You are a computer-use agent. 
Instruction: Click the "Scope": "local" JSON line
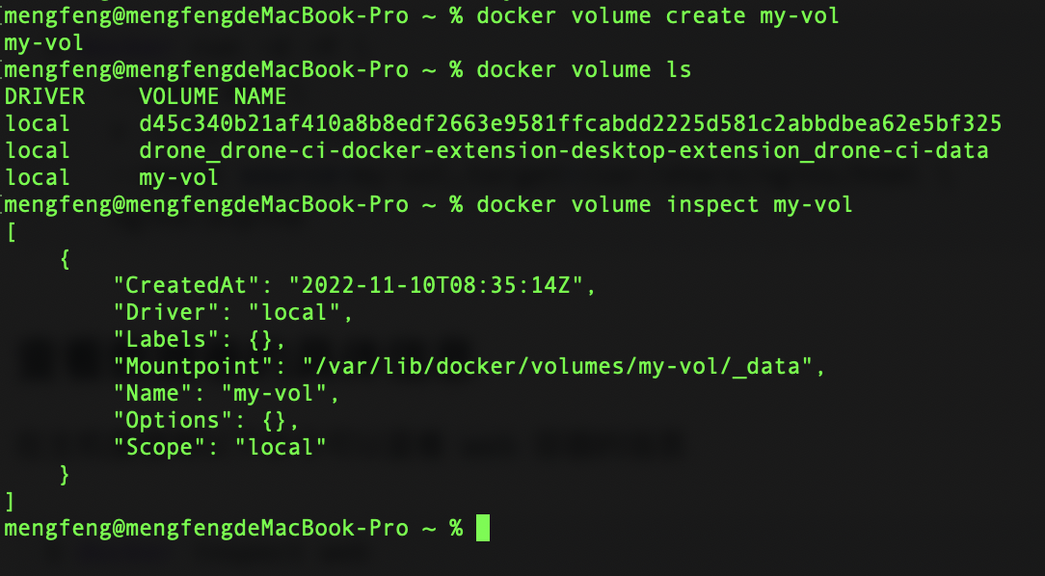click(x=220, y=447)
